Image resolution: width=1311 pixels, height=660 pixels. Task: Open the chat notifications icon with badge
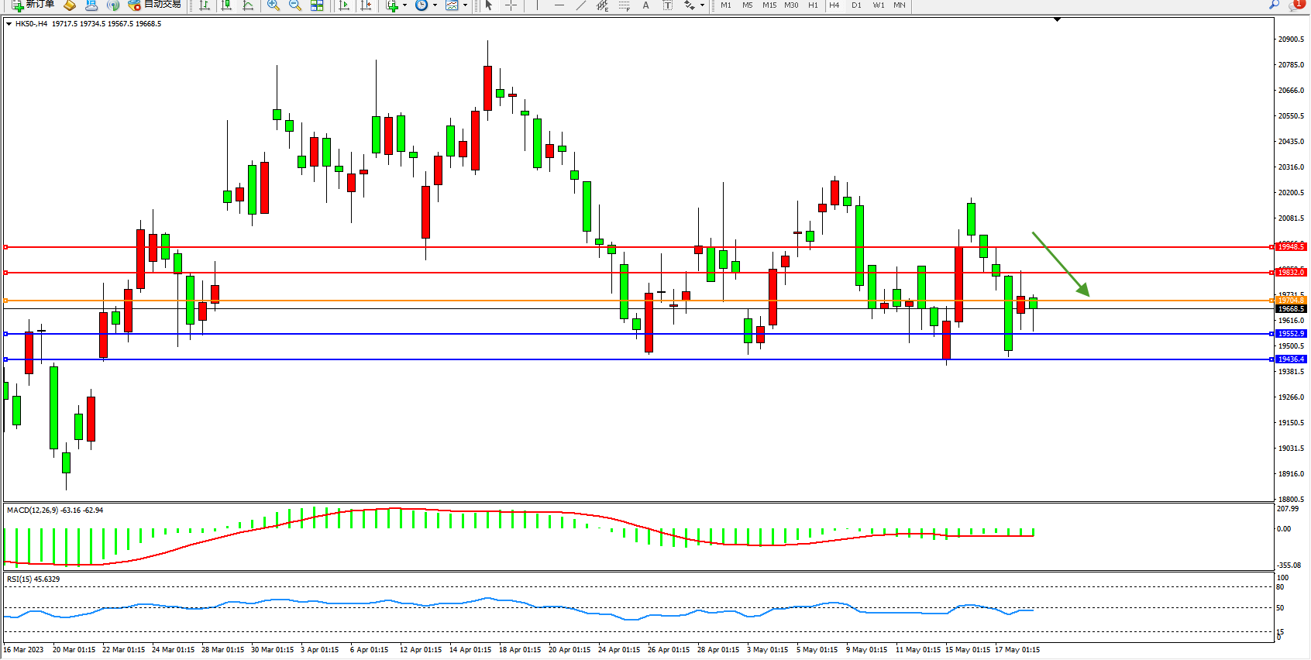tap(1296, 5)
